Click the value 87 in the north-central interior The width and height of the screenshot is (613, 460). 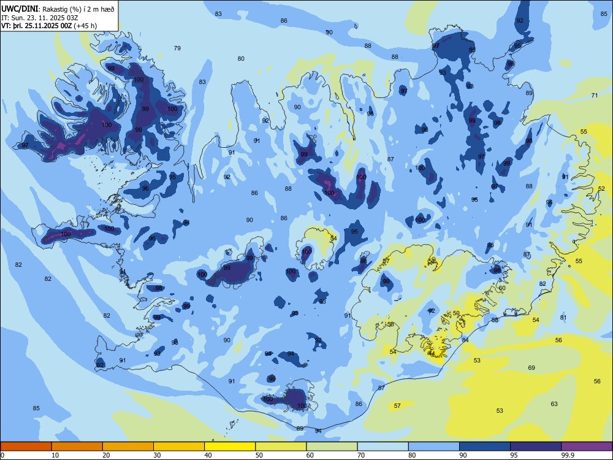(390, 159)
